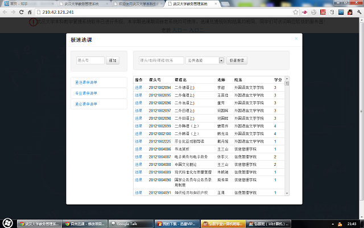Click the red square extension icon
Viewport: 364px width, 228px height.
point(322,12)
